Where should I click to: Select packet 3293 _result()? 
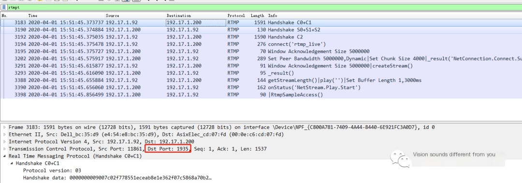click(261, 73)
